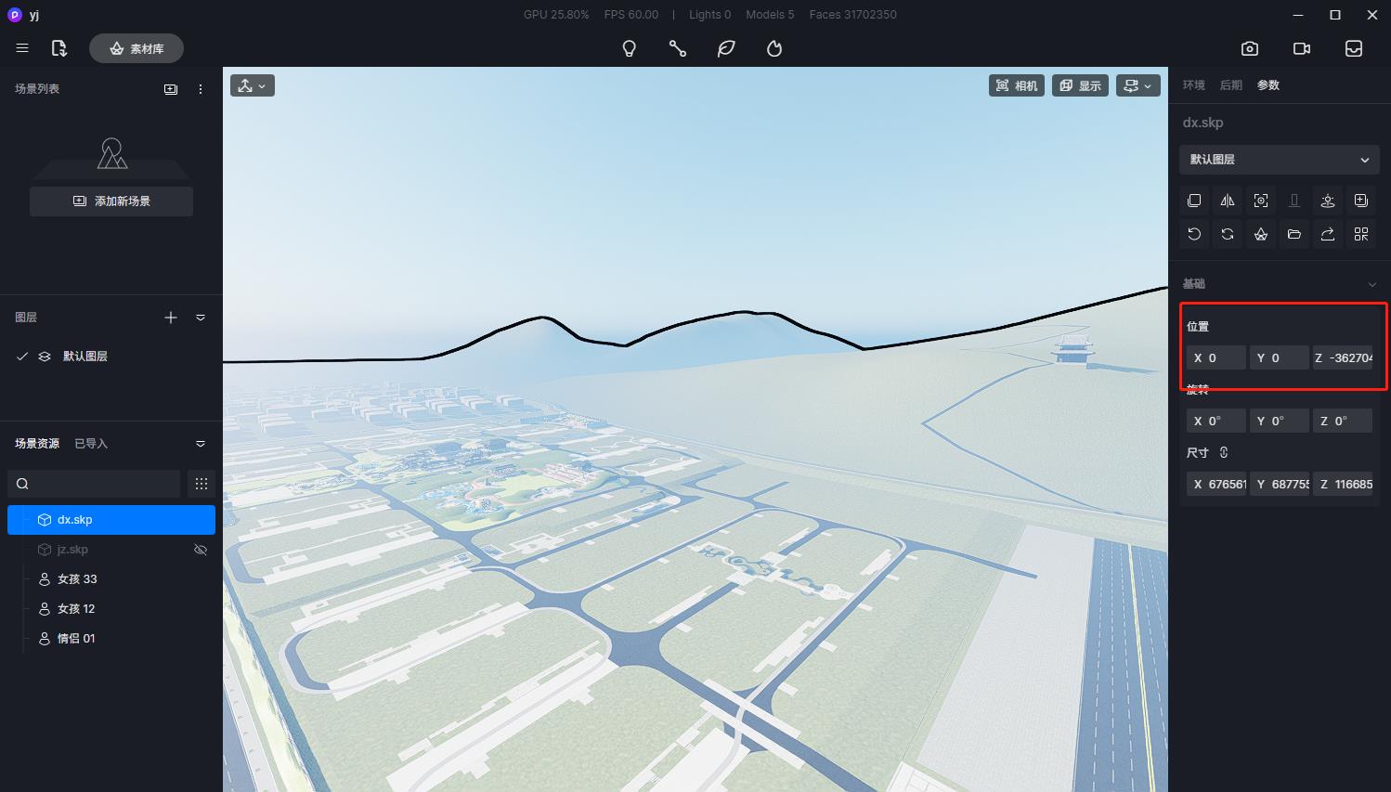Open the viewport transform mode dropdown
Screen dimensions: 1391x792
[x=253, y=85]
